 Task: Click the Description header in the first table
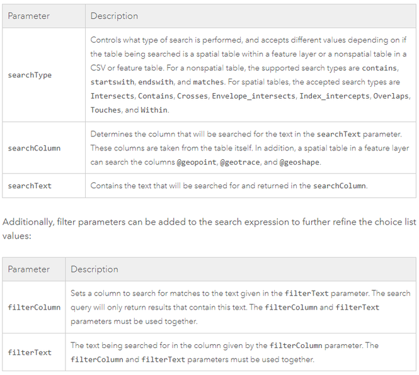point(114,16)
